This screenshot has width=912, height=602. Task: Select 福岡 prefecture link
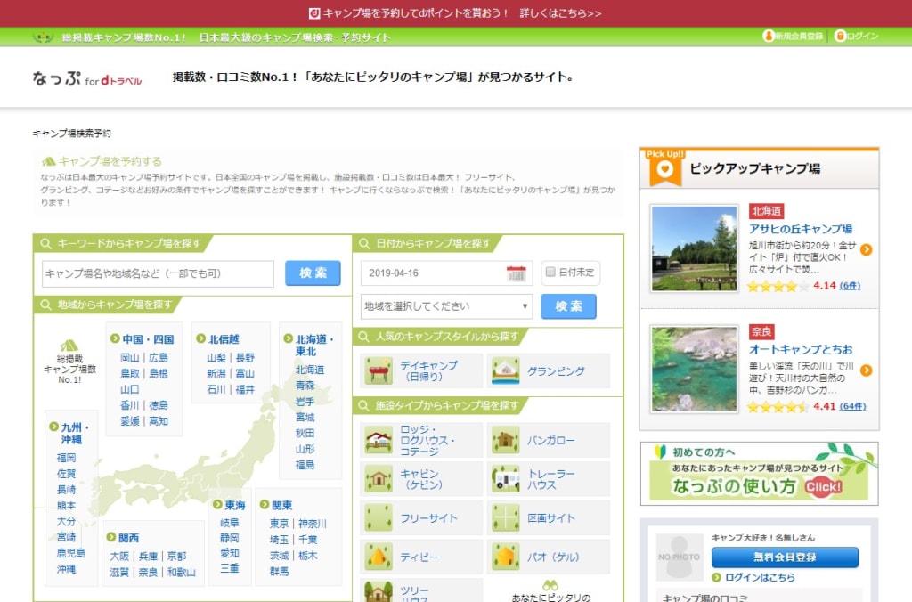66,458
